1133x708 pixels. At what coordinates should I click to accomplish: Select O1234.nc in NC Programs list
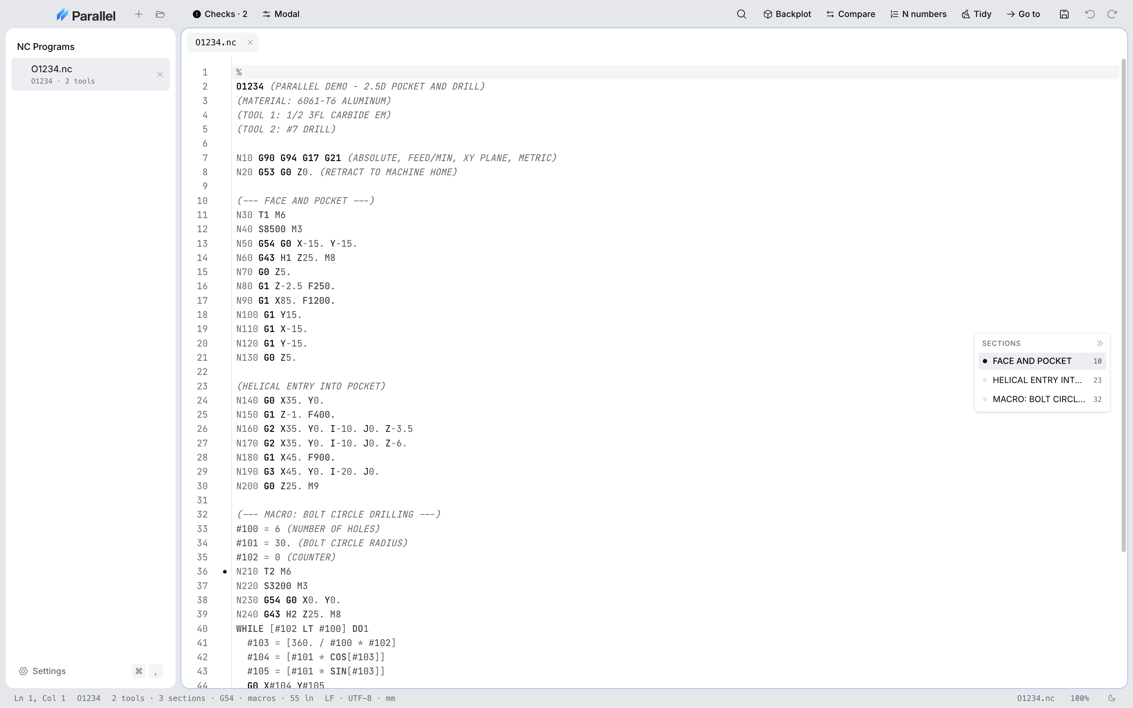point(90,74)
